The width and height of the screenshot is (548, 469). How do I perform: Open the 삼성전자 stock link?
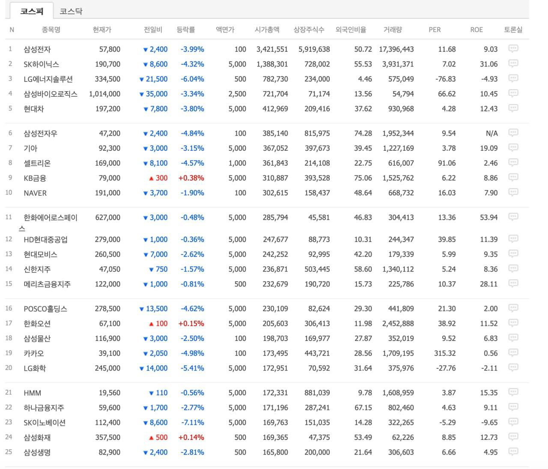[x=37, y=49]
